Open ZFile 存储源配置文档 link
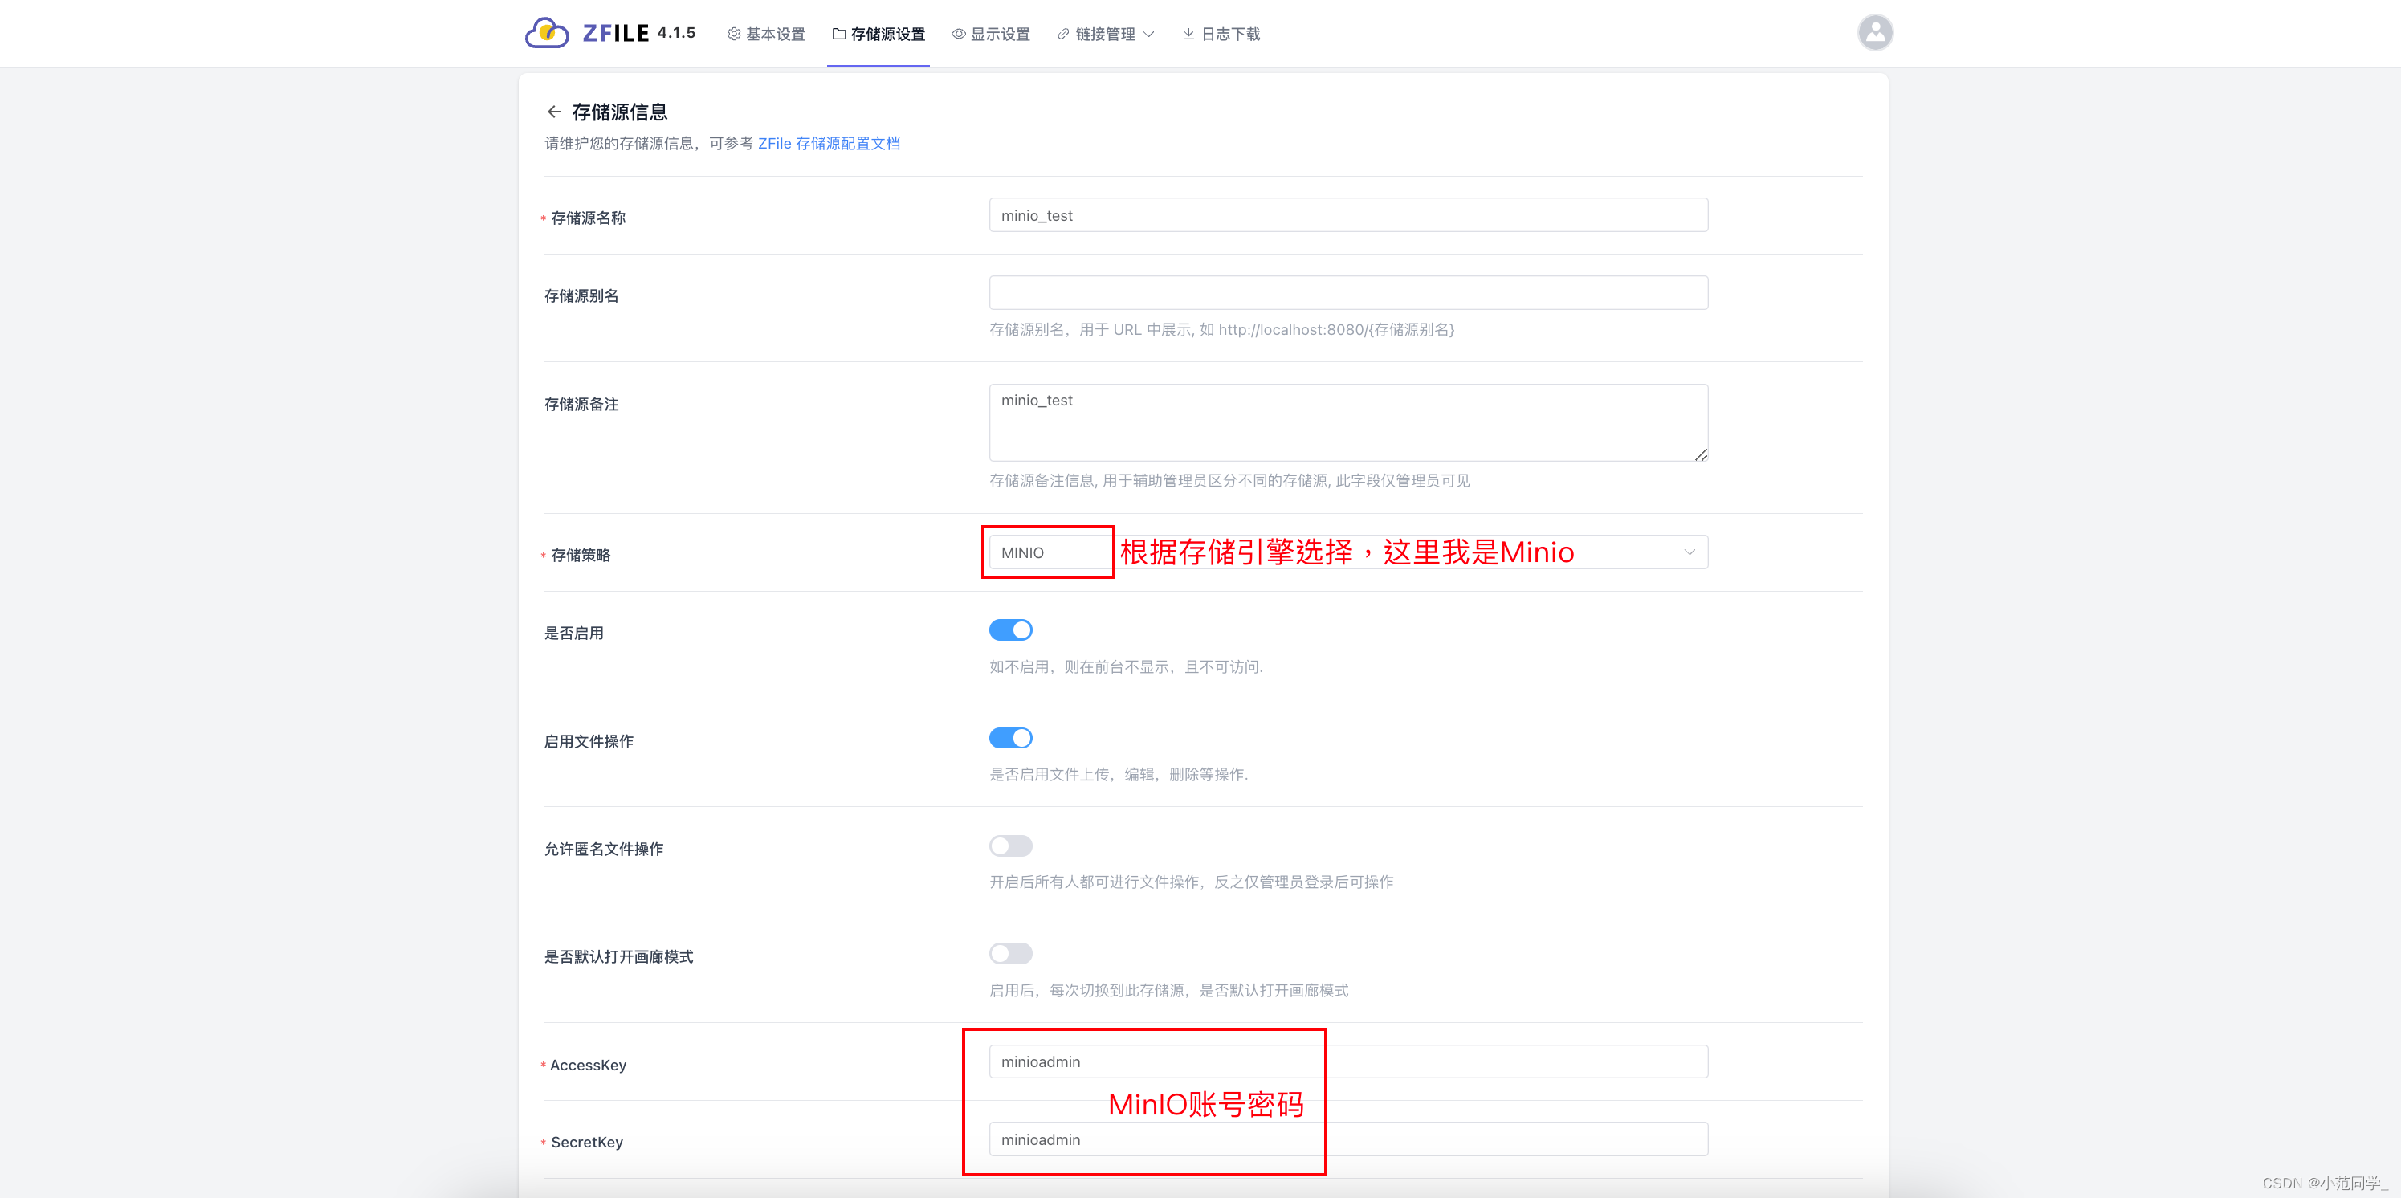Screen dimensions: 2401x1198 point(829,144)
